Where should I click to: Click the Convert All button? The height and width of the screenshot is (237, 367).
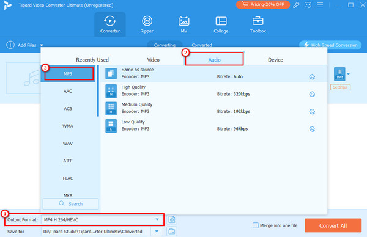coord(333,225)
